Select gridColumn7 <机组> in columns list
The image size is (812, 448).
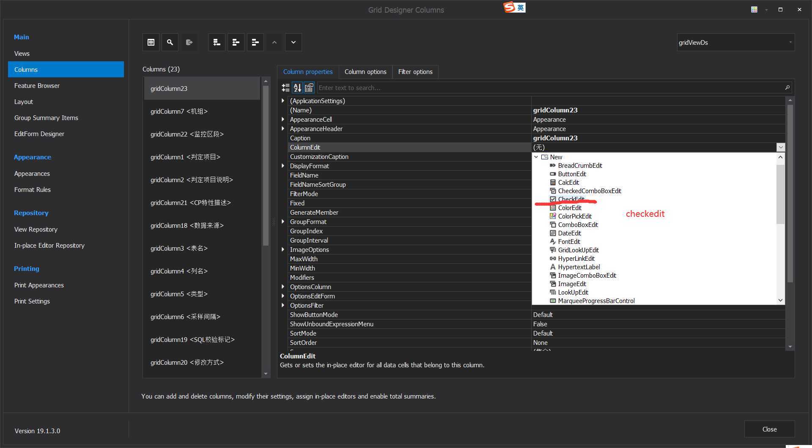[x=202, y=112]
